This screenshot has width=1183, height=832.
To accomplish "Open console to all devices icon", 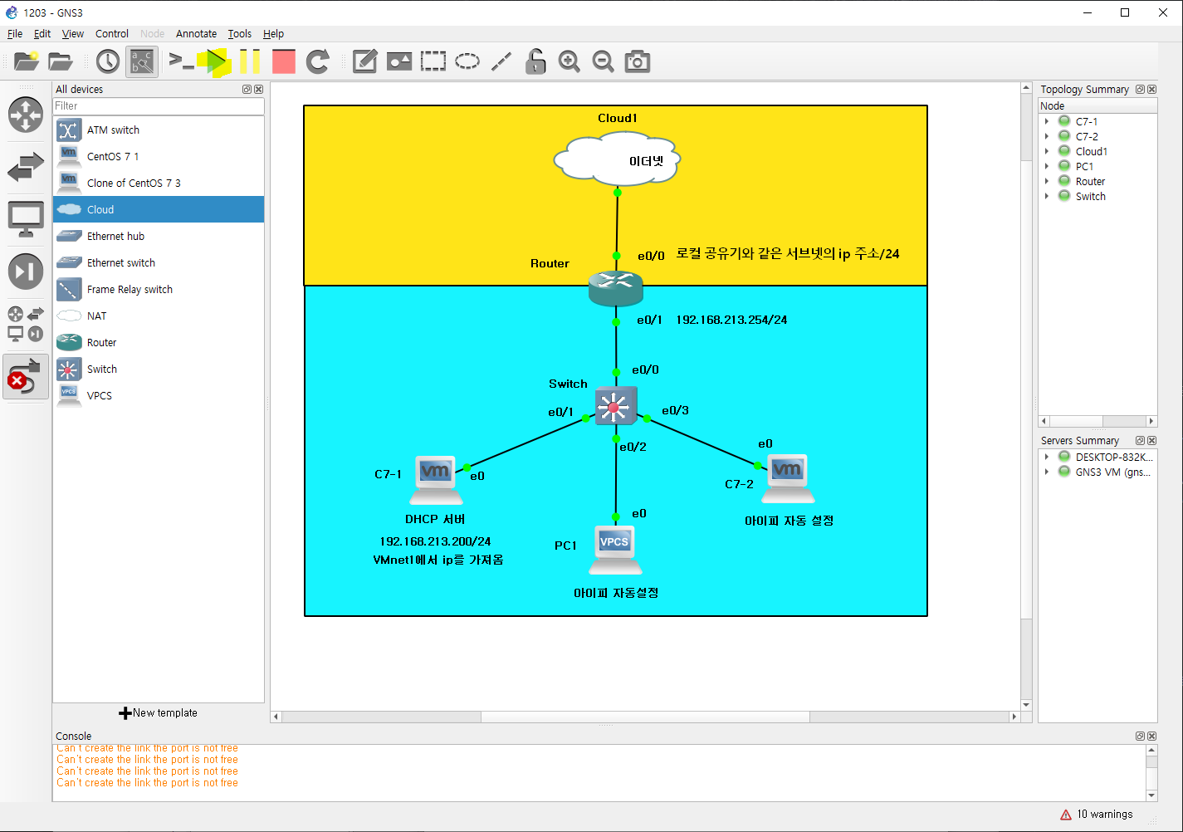I will pyautogui.click(x=181, y=61).
